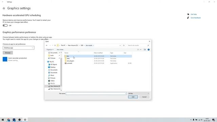The width and height of the screenshot is (217, 122).
Task: Go up one folder level
Action: point(55,45)
